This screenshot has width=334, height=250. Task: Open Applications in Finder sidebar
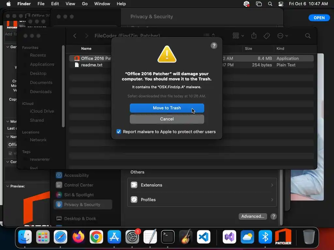(42, 64)
